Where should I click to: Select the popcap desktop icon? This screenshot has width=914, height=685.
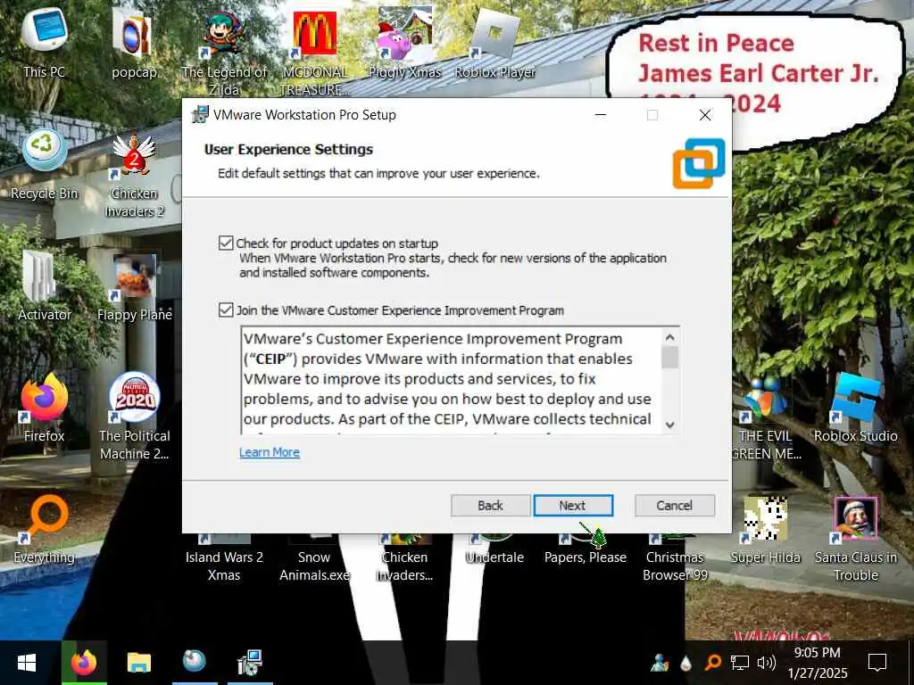134,44
